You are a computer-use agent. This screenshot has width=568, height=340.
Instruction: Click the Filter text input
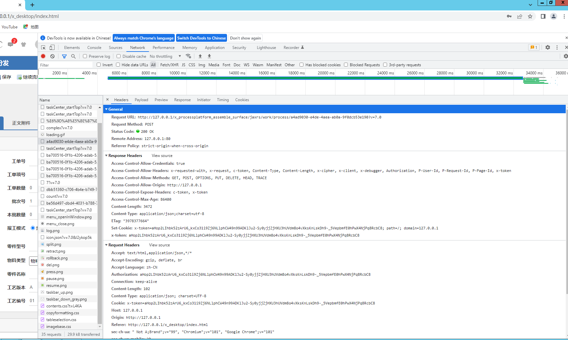coord(66,65)
